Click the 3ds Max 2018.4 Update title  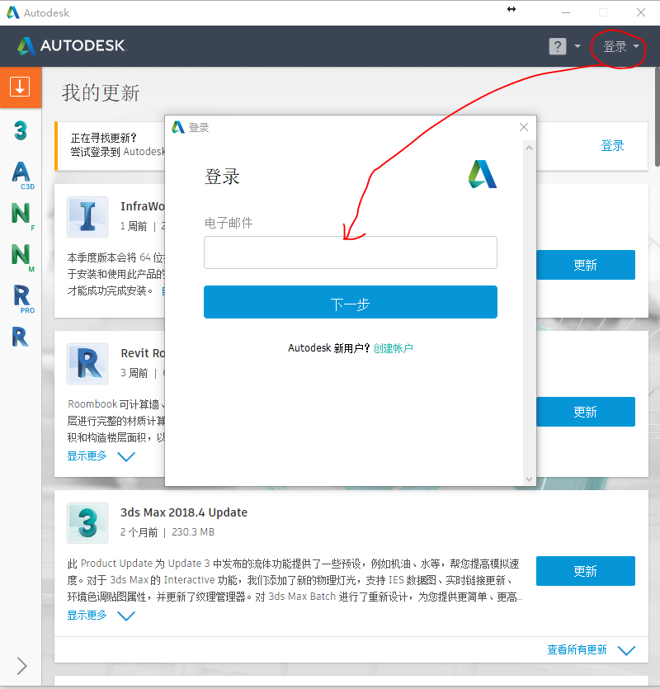tap(184, 512)
